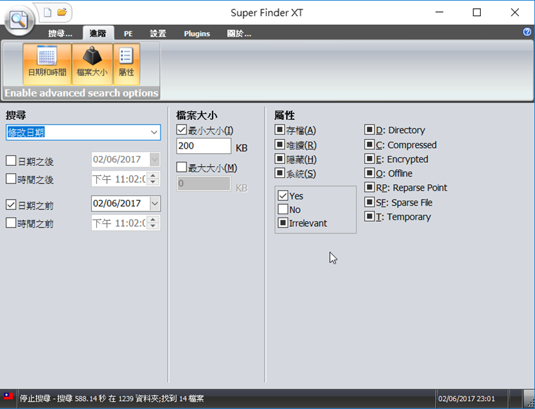
Task: Toggle the No legend checkbox
Action: coord(283,209)
